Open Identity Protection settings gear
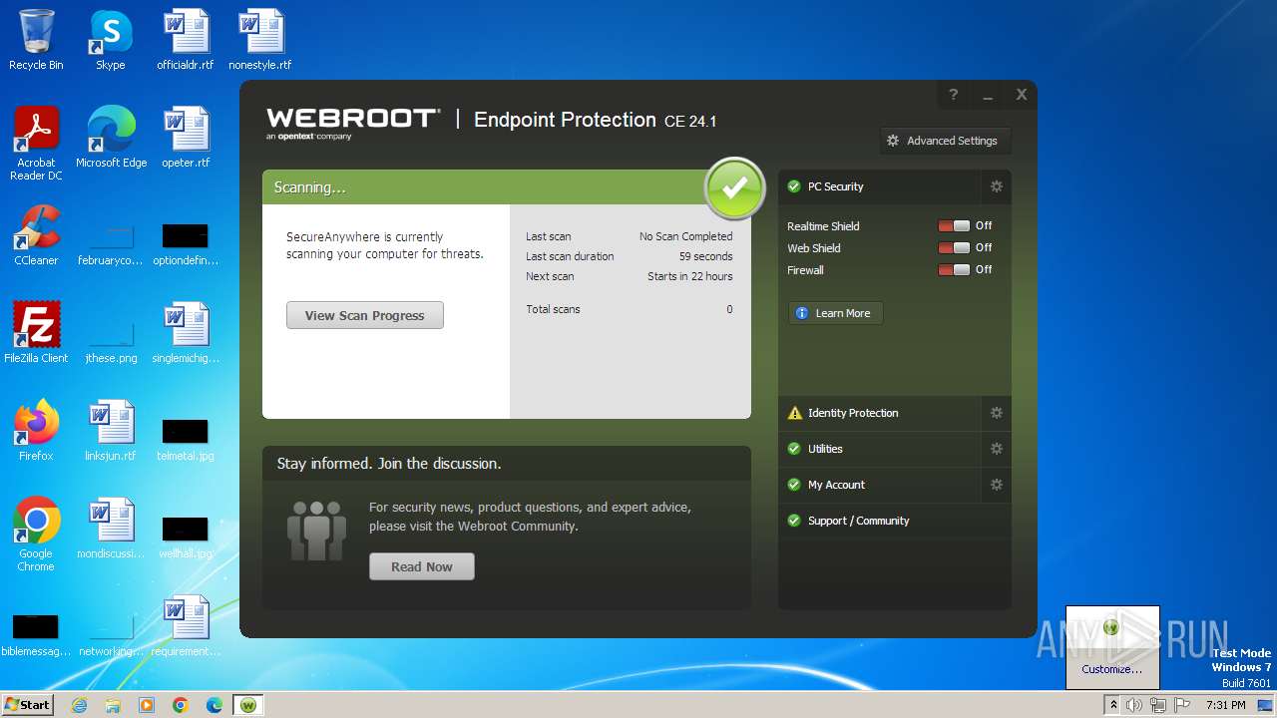The height and width of the screenshot is (718, 1277). 996,413
